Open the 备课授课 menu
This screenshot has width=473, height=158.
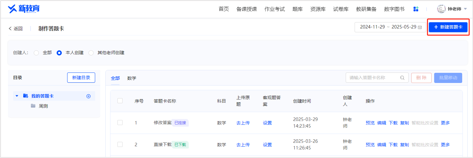click(x=247, y=9)
